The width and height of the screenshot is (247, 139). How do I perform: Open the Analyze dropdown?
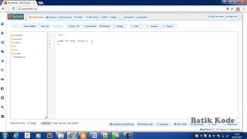154,26
